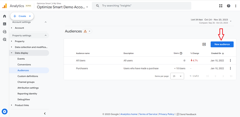Viewport: 240px width, 117px height.
Task: Open Events under Data display
Action: [x=21, y=59]
